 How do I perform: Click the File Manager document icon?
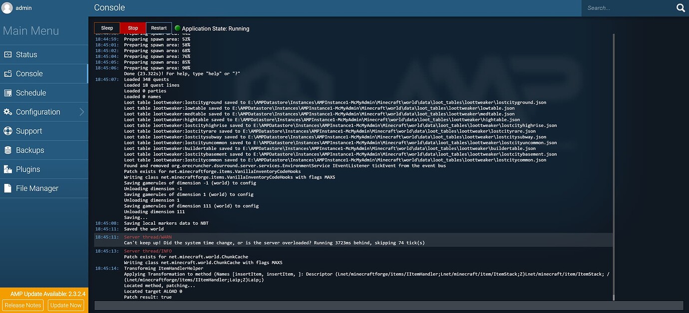tap(7, 188)
